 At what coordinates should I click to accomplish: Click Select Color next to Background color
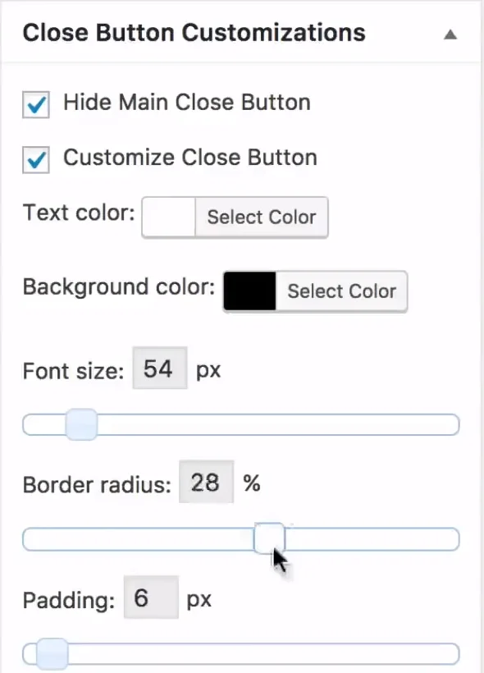pos(341,291)
